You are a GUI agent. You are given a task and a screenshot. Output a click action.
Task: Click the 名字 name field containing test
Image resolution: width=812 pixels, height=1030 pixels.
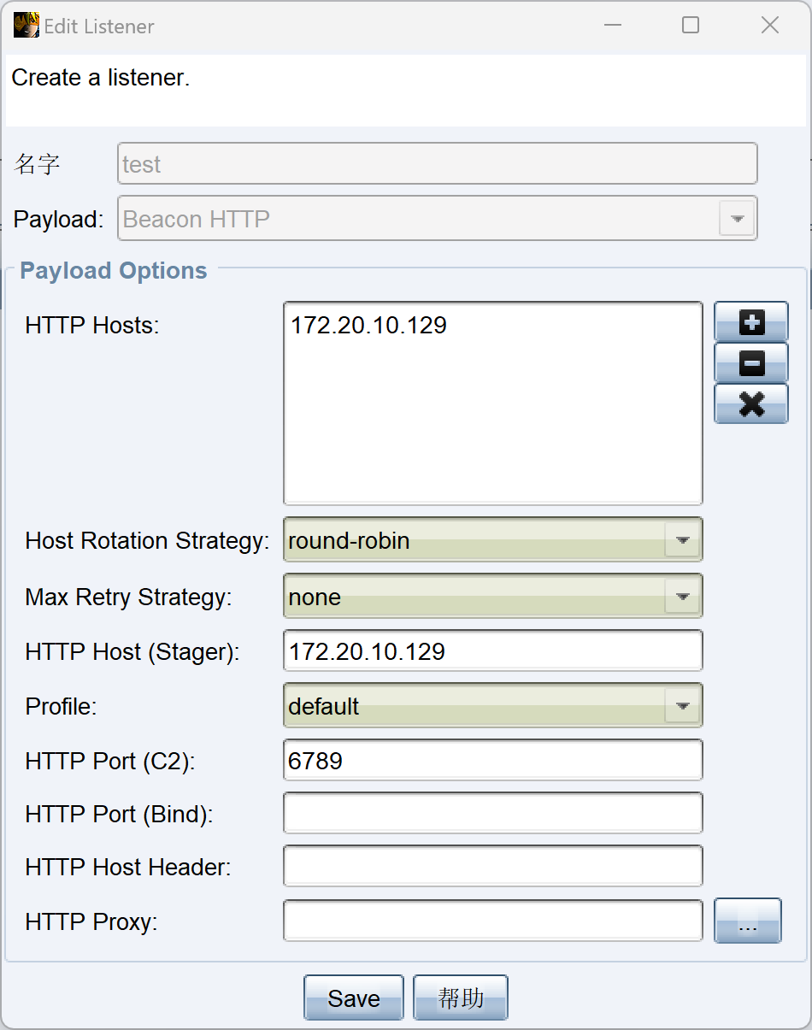[x=437, y=164]
